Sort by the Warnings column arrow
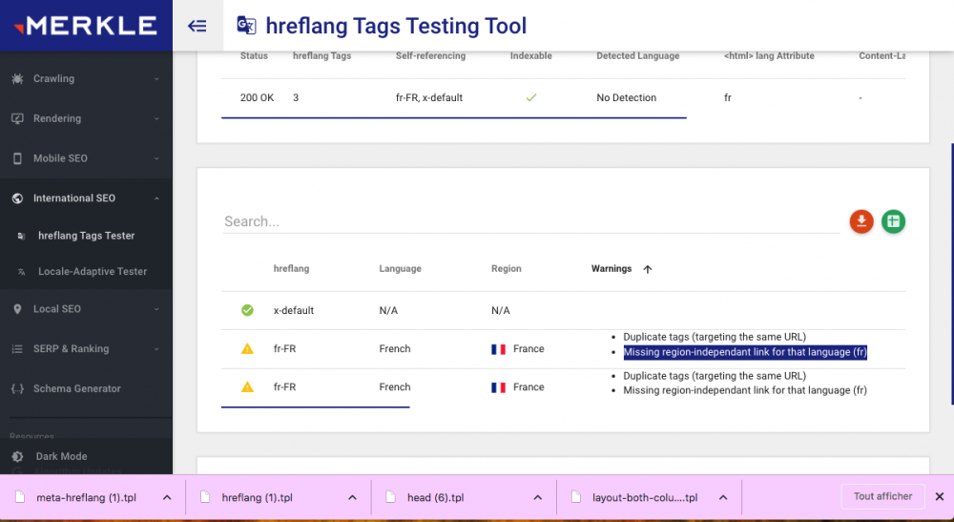 648,269
